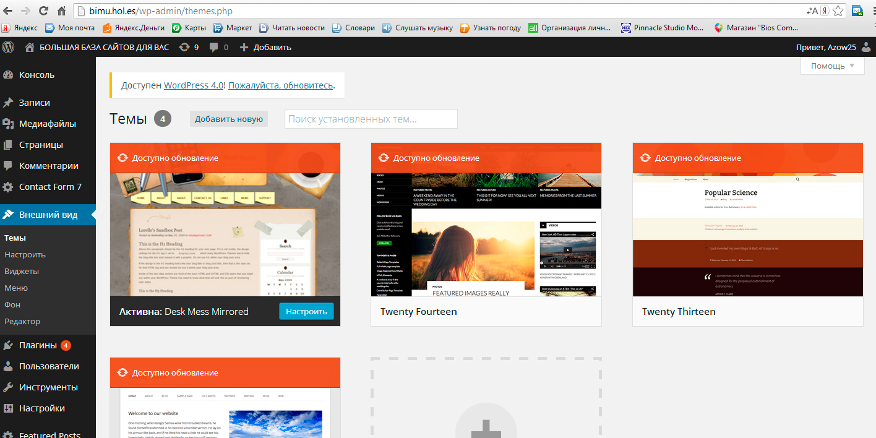Viewport: 876px width, 438px height.
Task: Click the installed themes search field
Action: pos(371,119)
